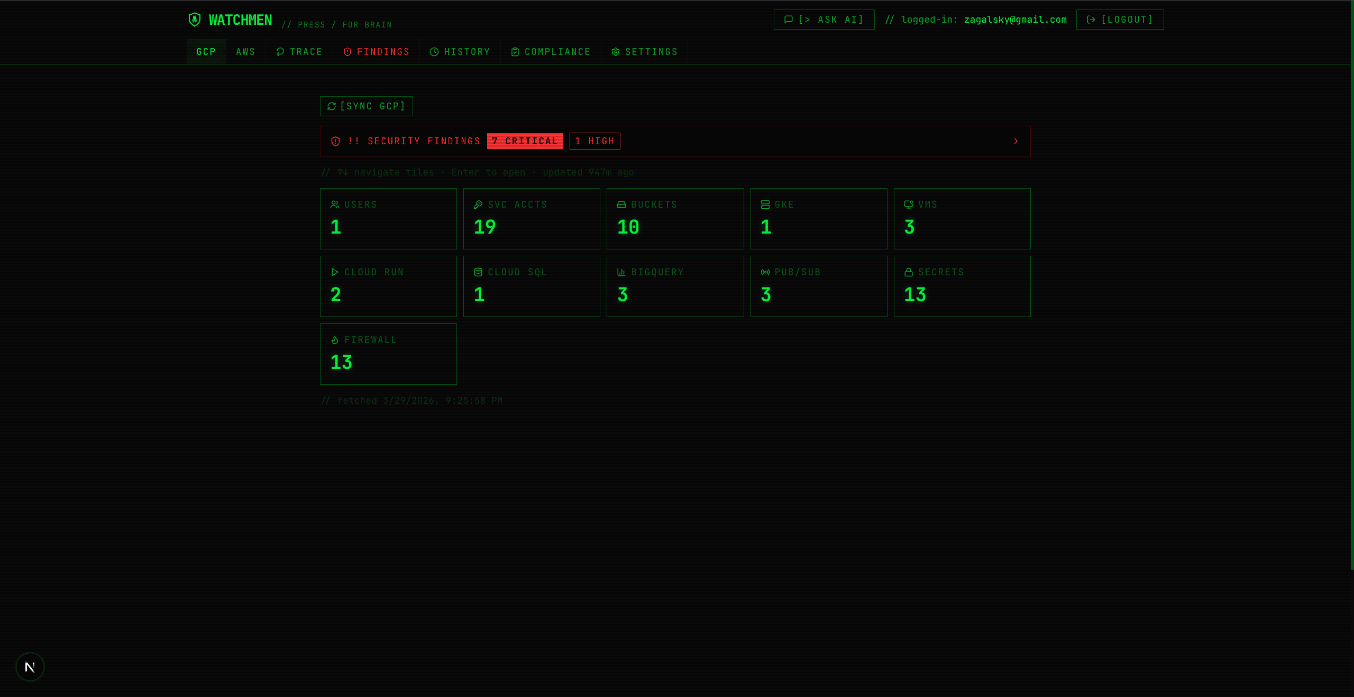Screen dimensions: 1354x697
Task: Click the gear icon in SETTINGS tab
Action: coord(616,52)
